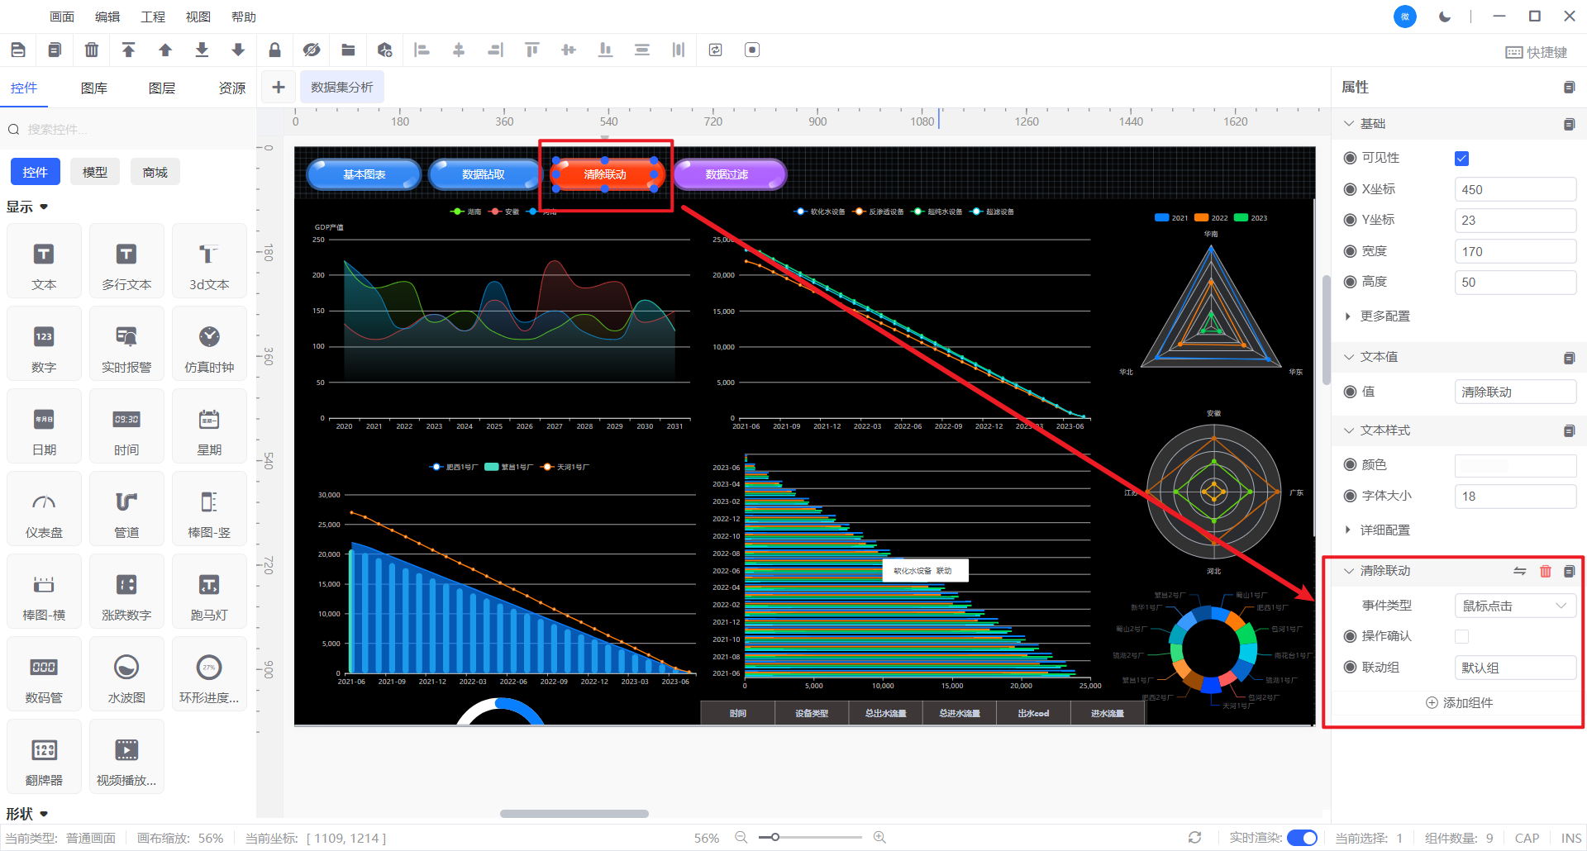
Task: Click the 商城 button
Action: (x=155, y=172)
